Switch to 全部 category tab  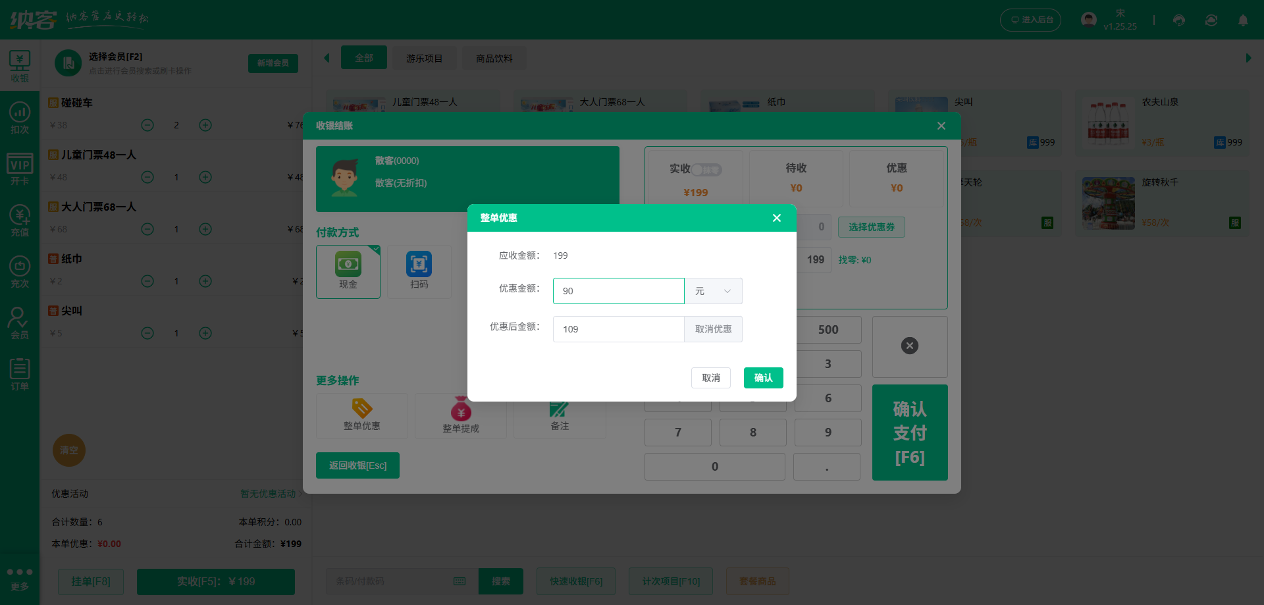[364, 58]
